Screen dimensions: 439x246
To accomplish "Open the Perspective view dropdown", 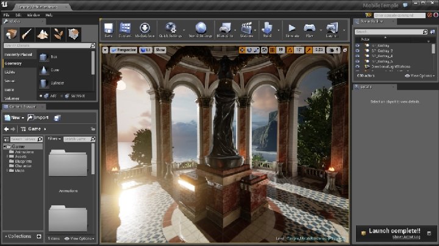I will point(123,50).
